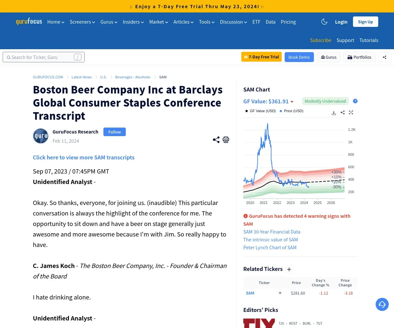Follow GuruFocus Research

(x=115, y=132)
